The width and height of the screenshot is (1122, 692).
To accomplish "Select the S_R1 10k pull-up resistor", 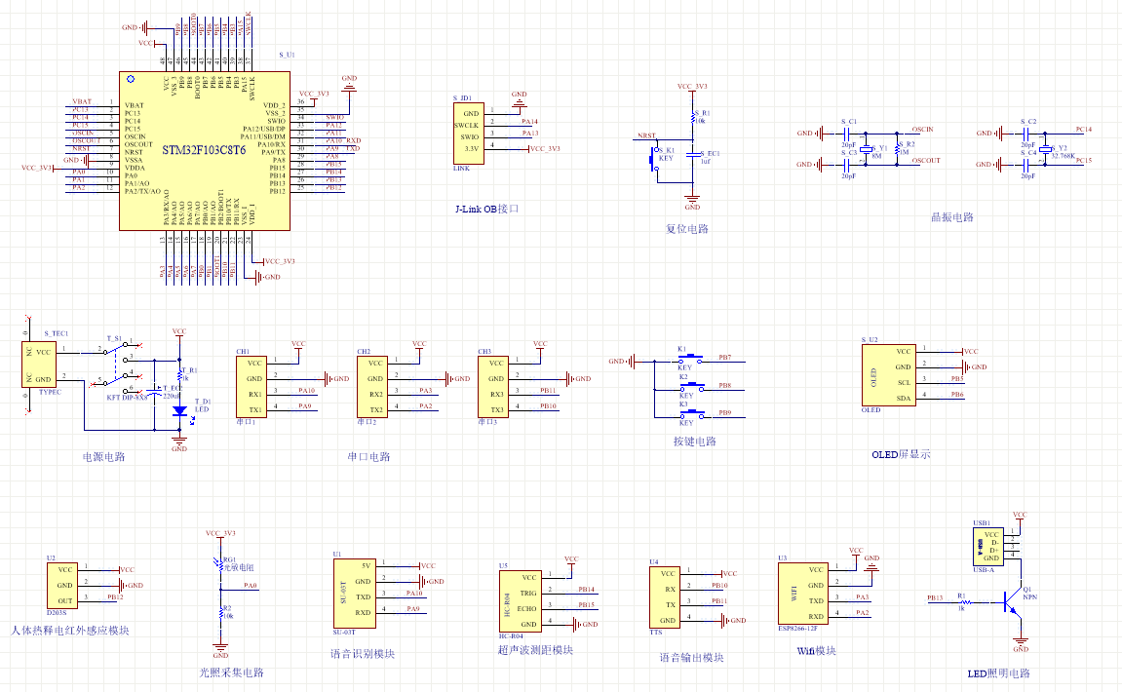I will (693, 117).
